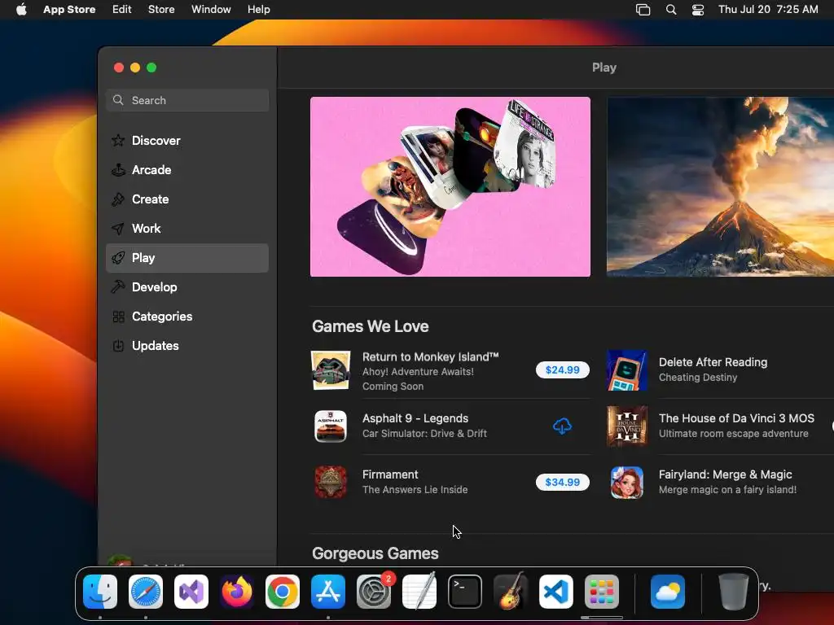Launch Visual Studio Code from Dock
The width and height of the screenshot is (834, 625).
coord(555,592)
